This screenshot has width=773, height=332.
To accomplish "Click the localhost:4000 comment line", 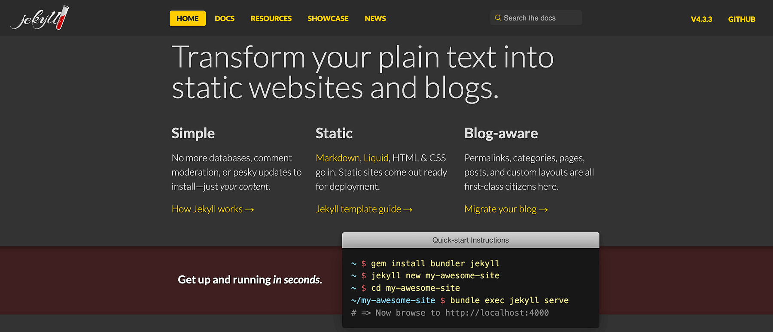I will pos(450,313).
